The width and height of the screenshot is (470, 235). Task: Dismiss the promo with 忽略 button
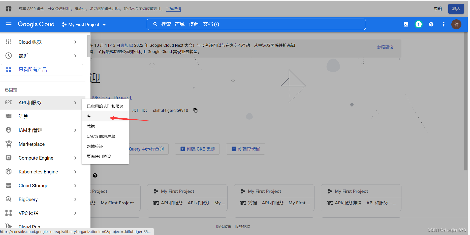pos(438,9)
